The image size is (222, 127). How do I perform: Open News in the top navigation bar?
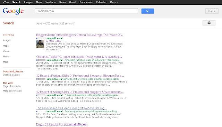point(62,2)
